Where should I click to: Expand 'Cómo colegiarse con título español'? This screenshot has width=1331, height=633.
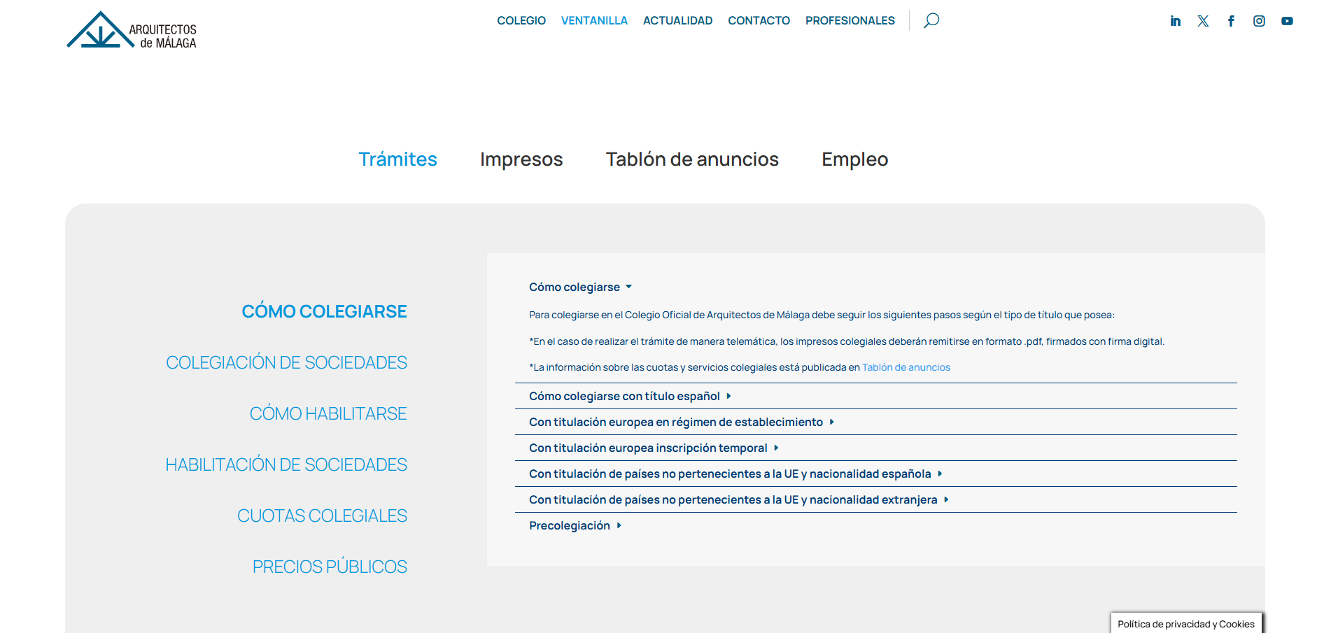[x=629, y=396]
